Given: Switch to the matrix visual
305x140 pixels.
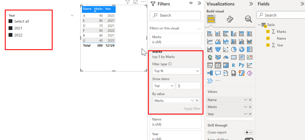Looking at the screenshot, I should (x=226, y=65).
